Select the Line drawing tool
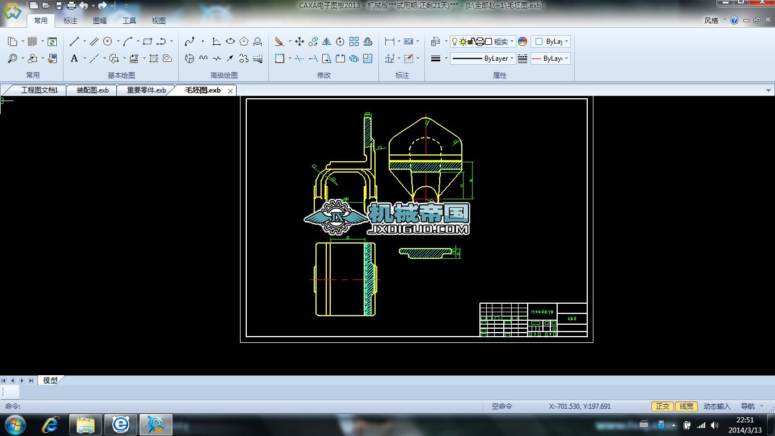The height and width of the screenshot is (436, 775). pos(74,41)
